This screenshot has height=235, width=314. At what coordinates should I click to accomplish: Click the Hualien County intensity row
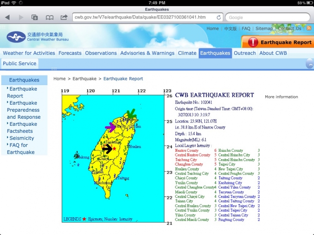click(196, 169)
